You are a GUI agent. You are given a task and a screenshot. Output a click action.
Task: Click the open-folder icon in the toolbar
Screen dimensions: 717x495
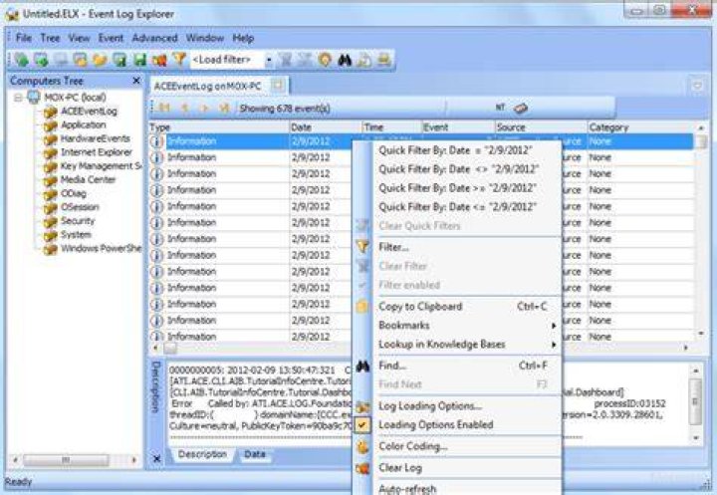tap(100, 60)
